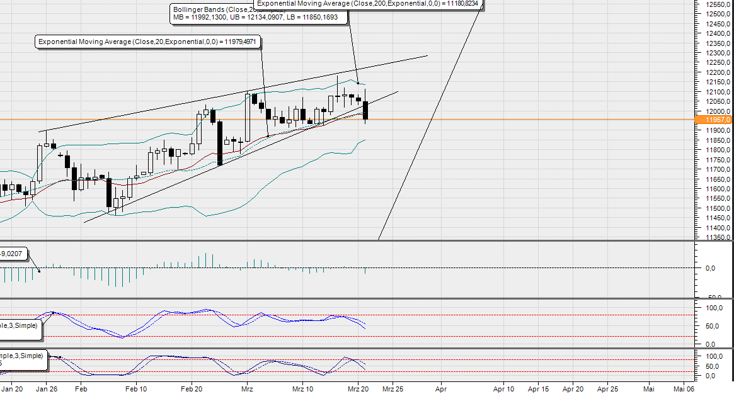Click the Apr 10 date label
Image resolution: width=734 pixels, height=399 pixels.
pyautogui.click(x=503, y=389)
